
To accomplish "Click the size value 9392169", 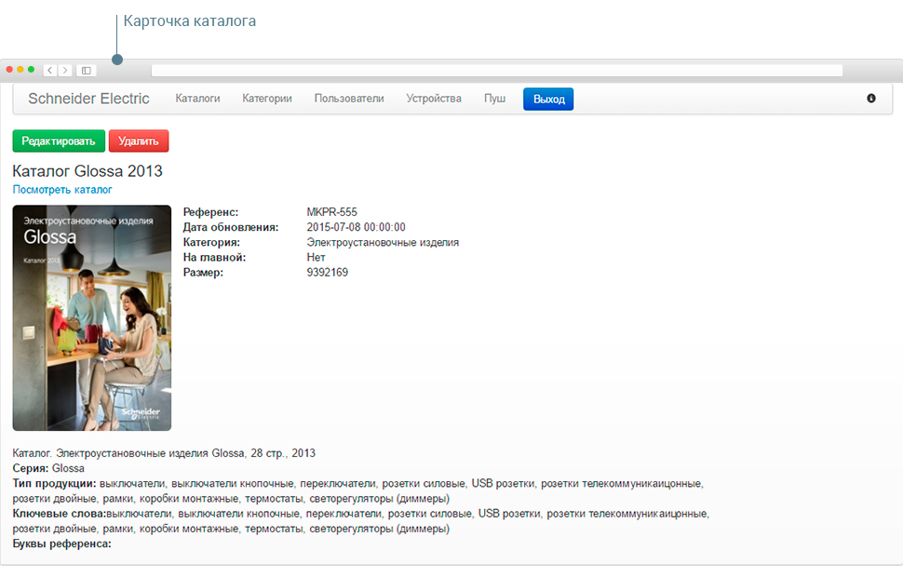I will [327, 273].
